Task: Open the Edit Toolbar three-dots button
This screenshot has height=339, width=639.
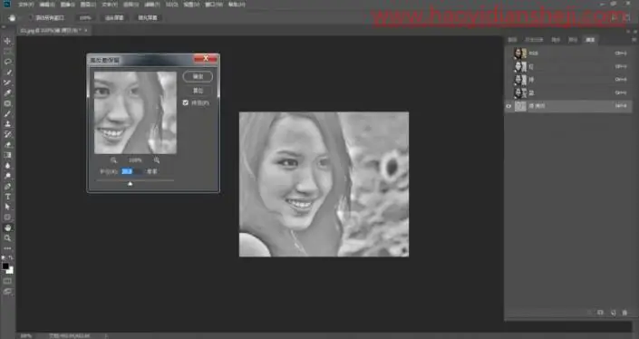Action: [7, 248]
